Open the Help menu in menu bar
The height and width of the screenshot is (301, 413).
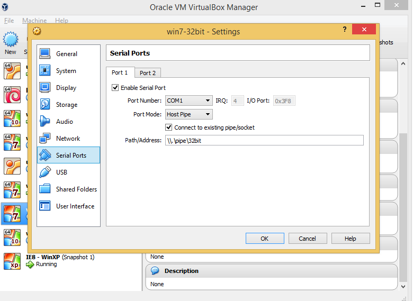[x=61, y=20]
